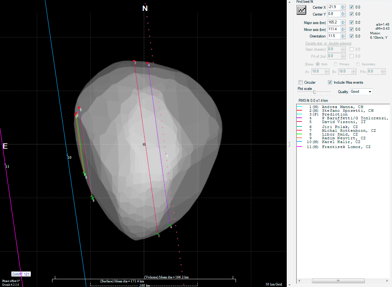Click the Orientation value field
The image size is (392, 287).
point(334,36)
